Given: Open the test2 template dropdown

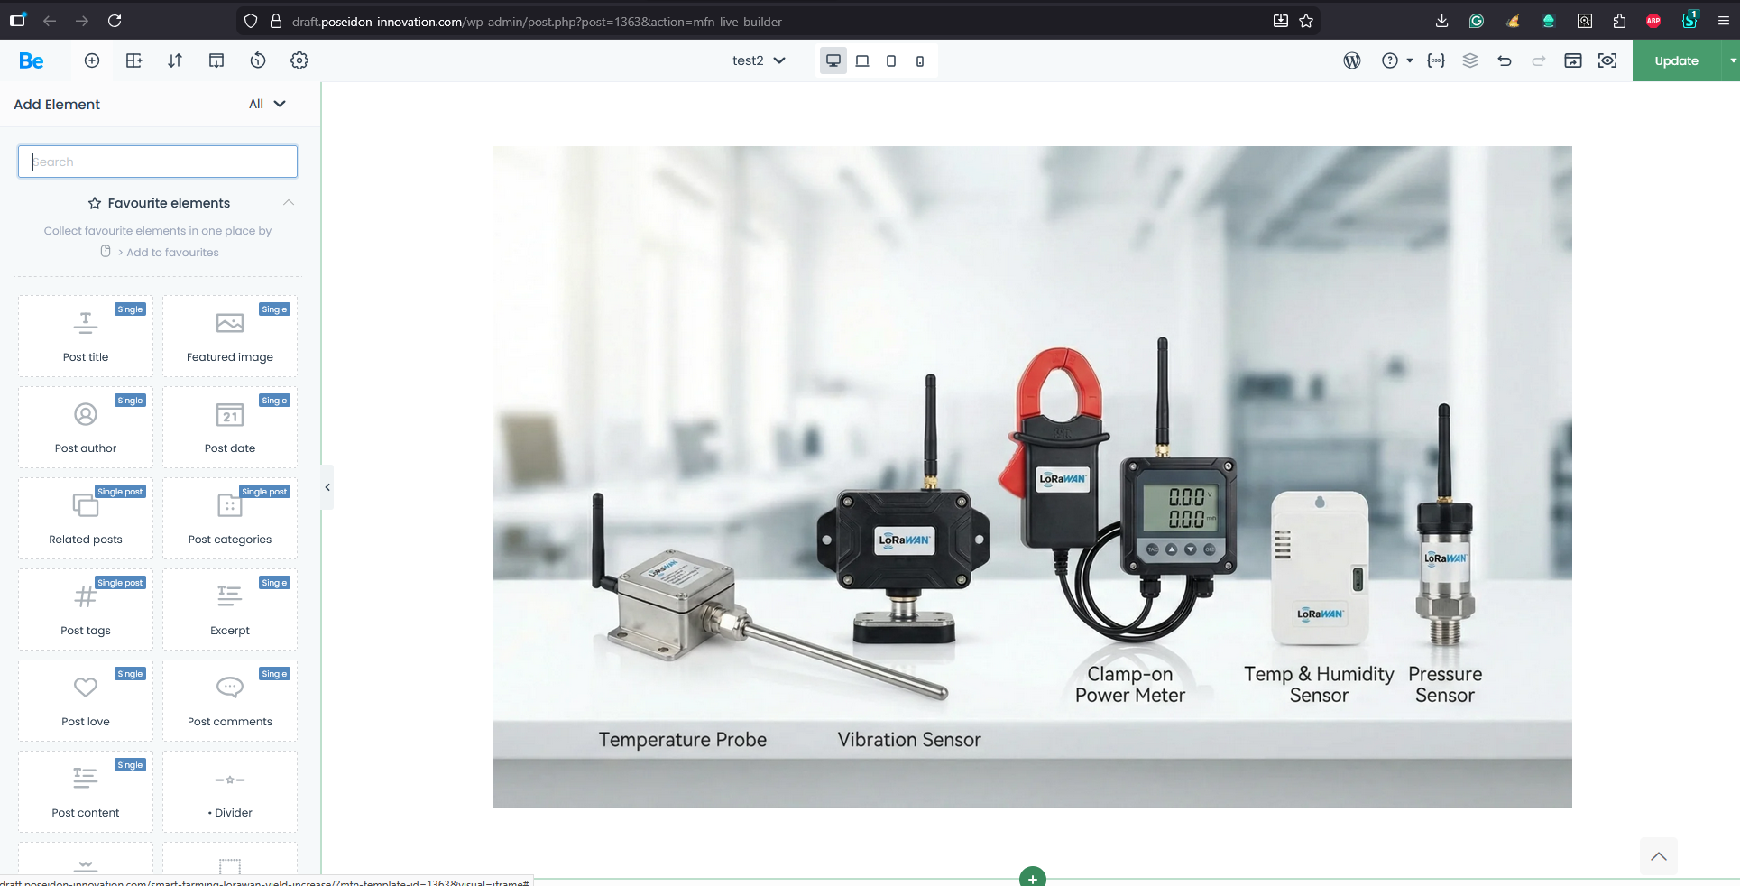Looking at the screenshot, I should pos(759,60).
